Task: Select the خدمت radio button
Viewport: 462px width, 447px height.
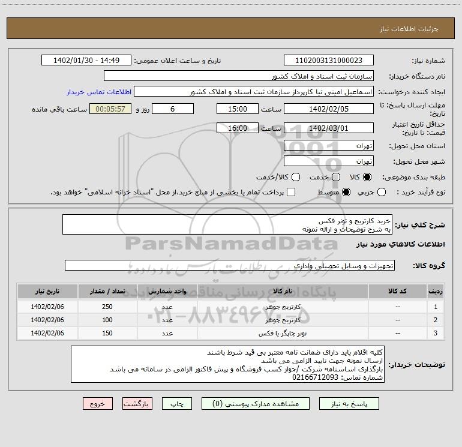Action: [336, 177]
